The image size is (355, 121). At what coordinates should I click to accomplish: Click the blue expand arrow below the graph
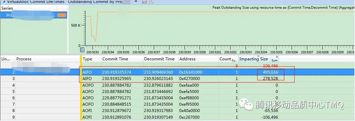click(82, 50)
